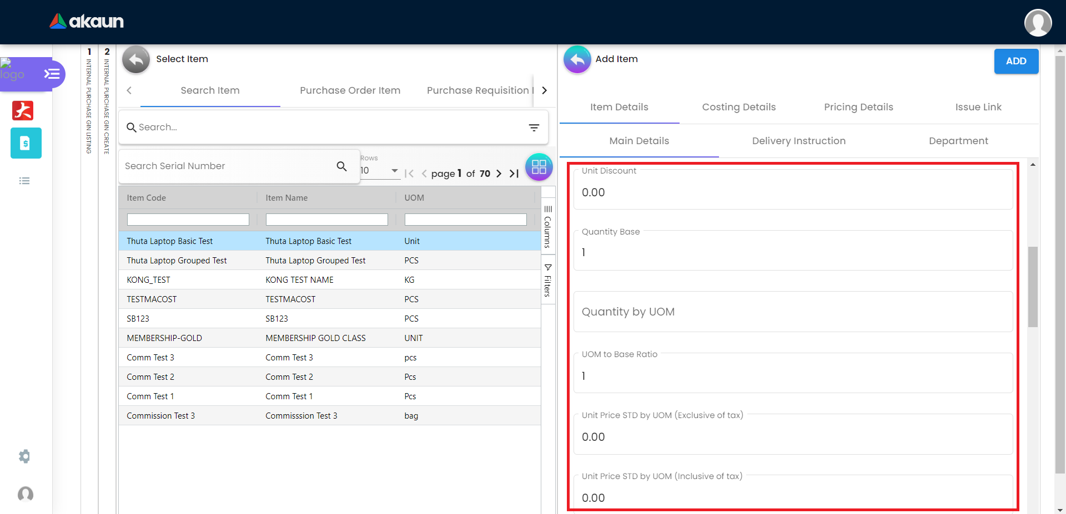Open the invoice document sidebar icon

(x=26, y=143)
